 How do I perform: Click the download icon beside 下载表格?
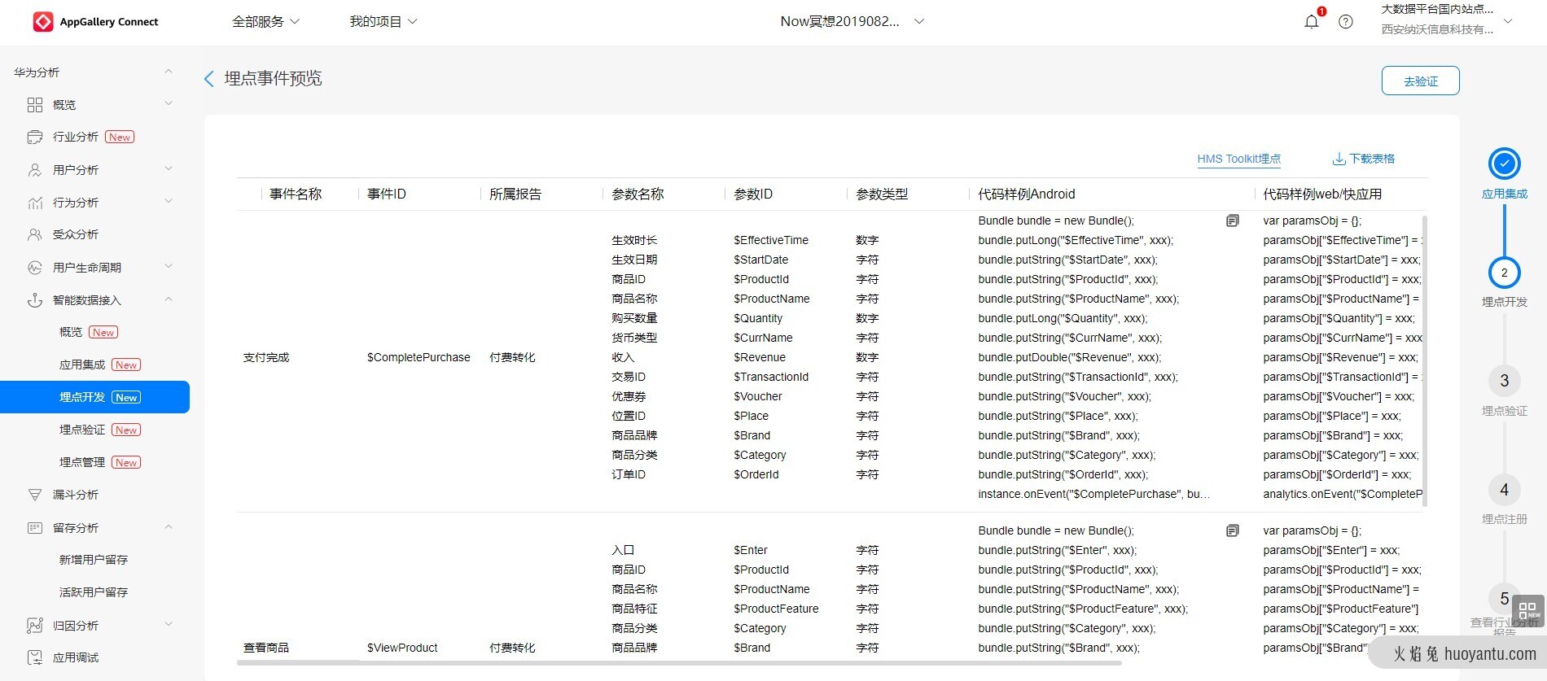pos(1339,159)
